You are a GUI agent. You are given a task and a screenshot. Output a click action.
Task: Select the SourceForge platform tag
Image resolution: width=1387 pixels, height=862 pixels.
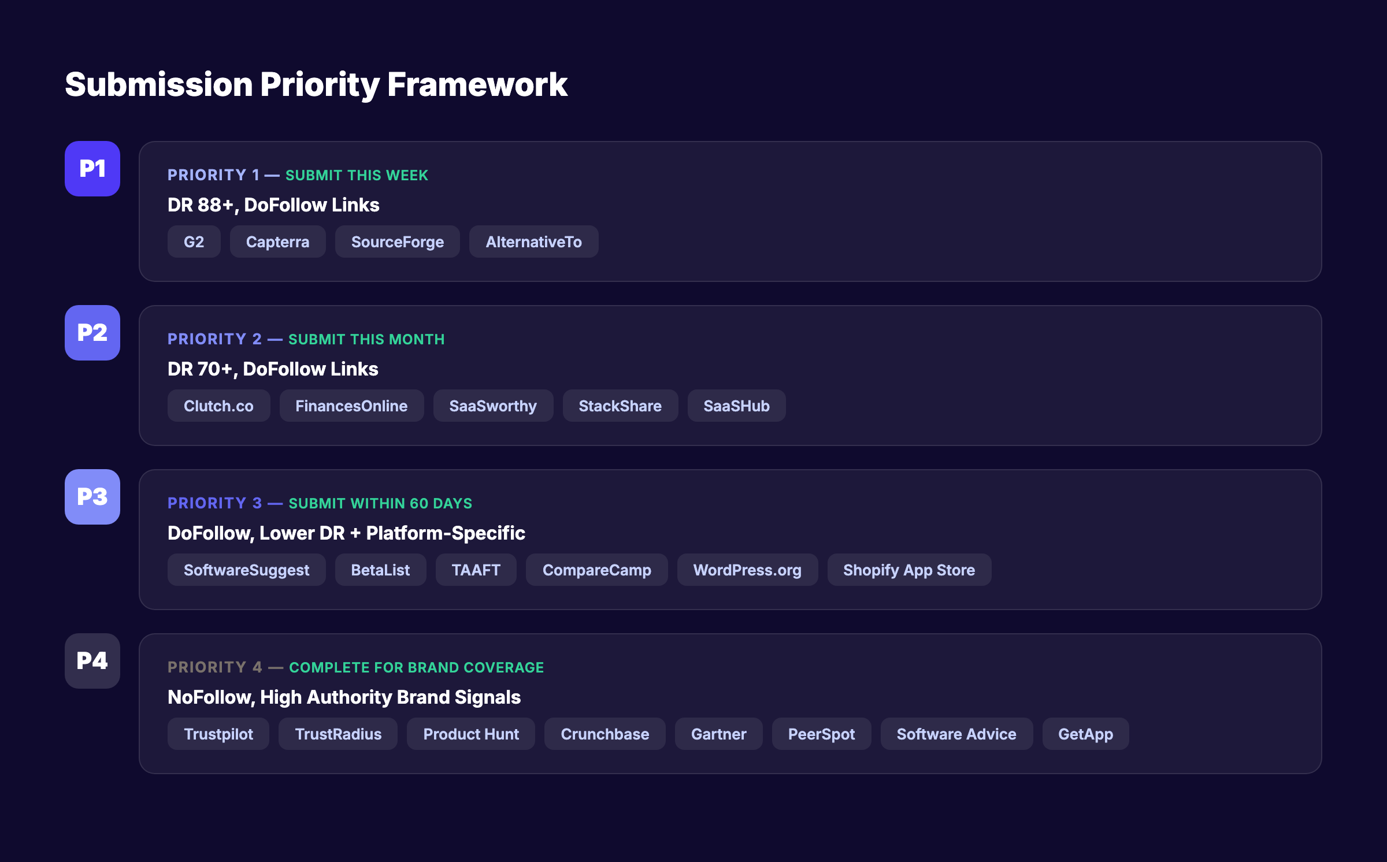(x=397, y=241)
